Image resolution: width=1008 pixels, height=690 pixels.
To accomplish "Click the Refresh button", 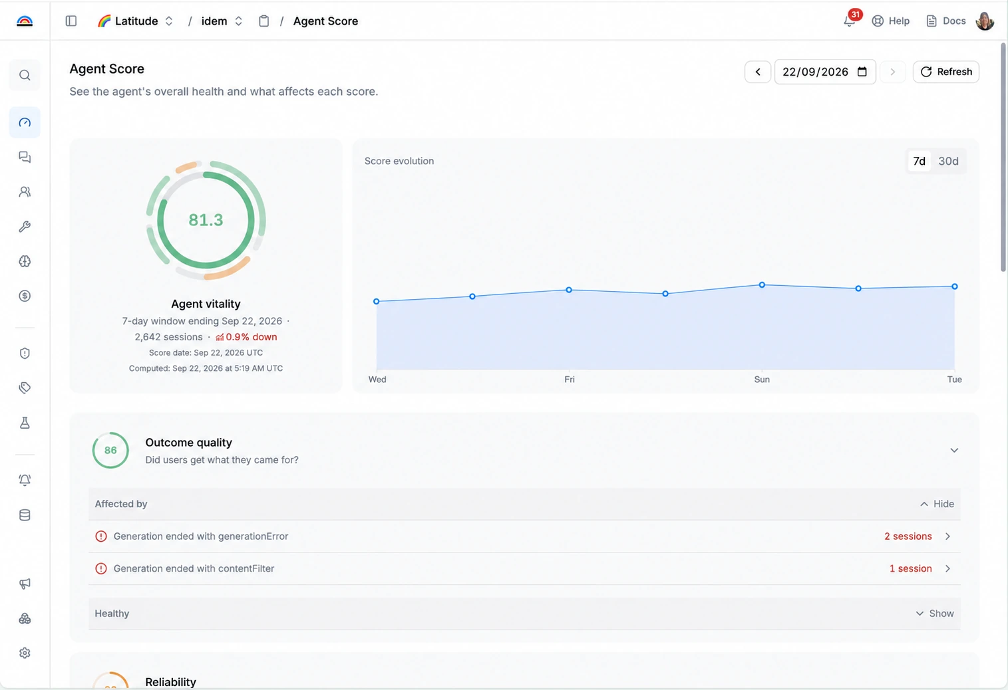I will [x=945, y=72].
